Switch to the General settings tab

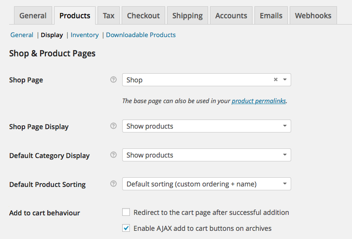click(33, 15)
